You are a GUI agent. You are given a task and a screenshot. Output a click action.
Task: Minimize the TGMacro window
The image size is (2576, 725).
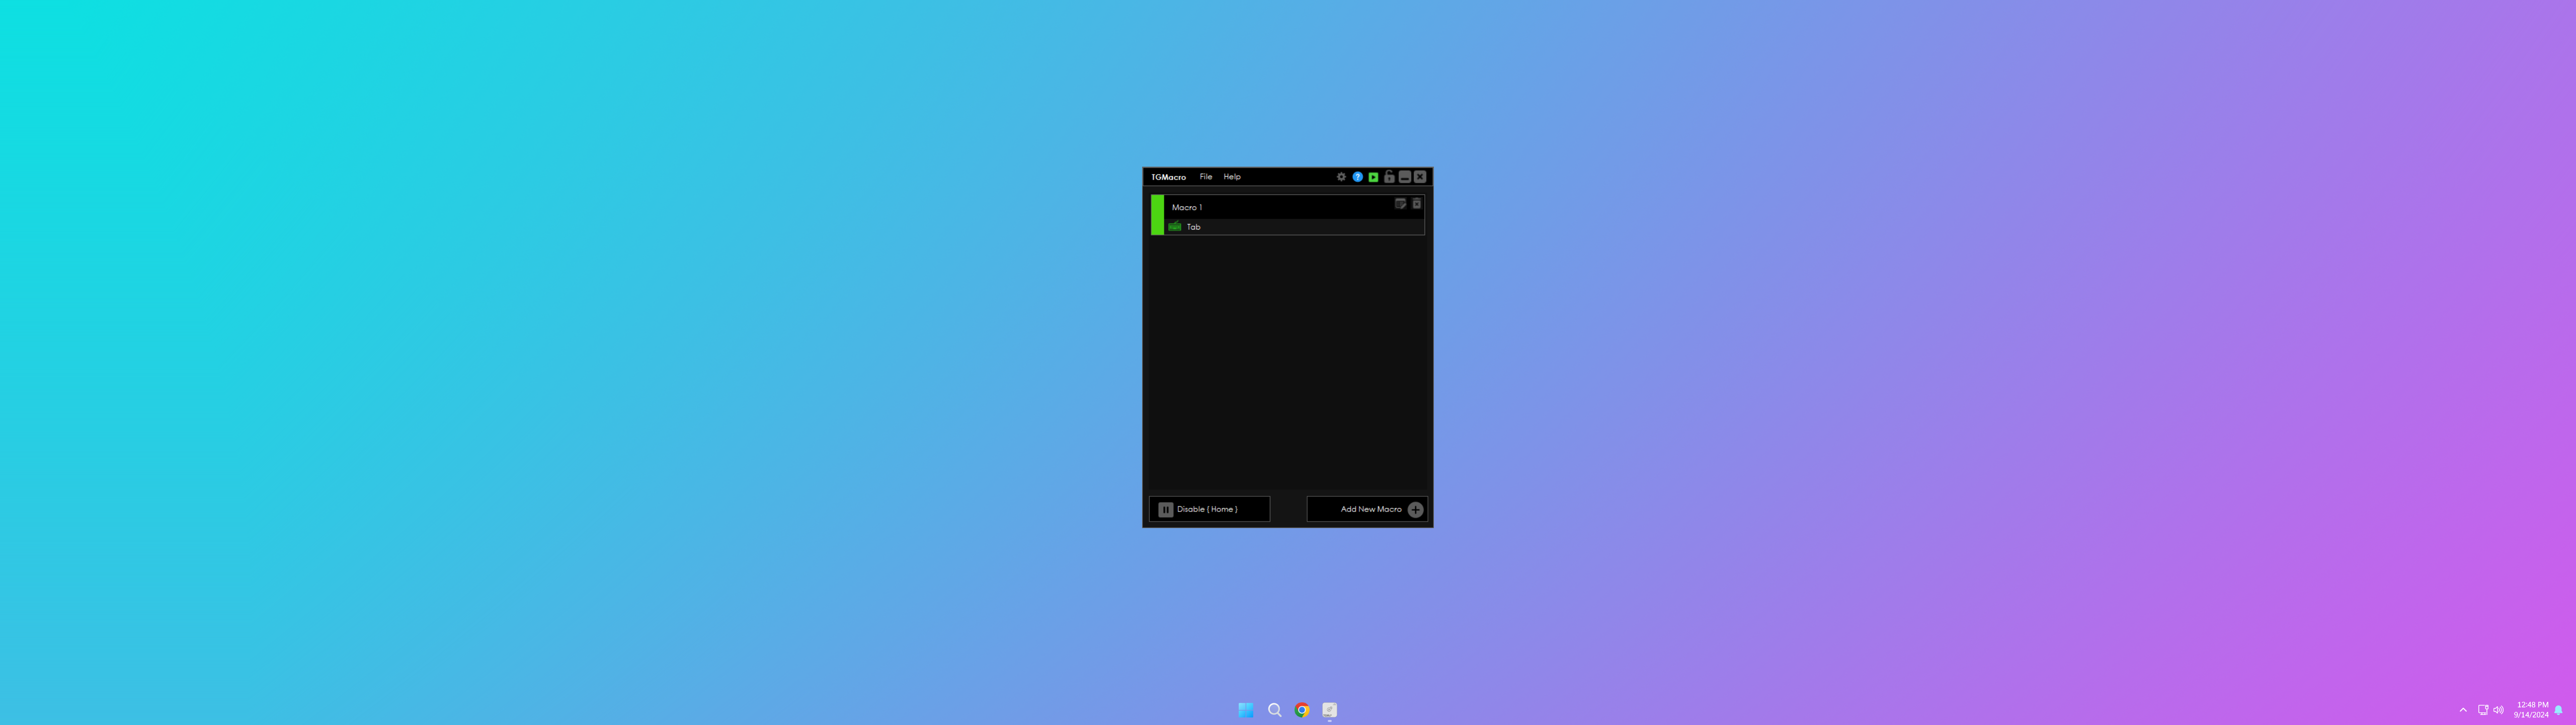point(1404,176)
